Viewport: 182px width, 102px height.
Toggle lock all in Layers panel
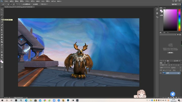[x=170, y=70]
